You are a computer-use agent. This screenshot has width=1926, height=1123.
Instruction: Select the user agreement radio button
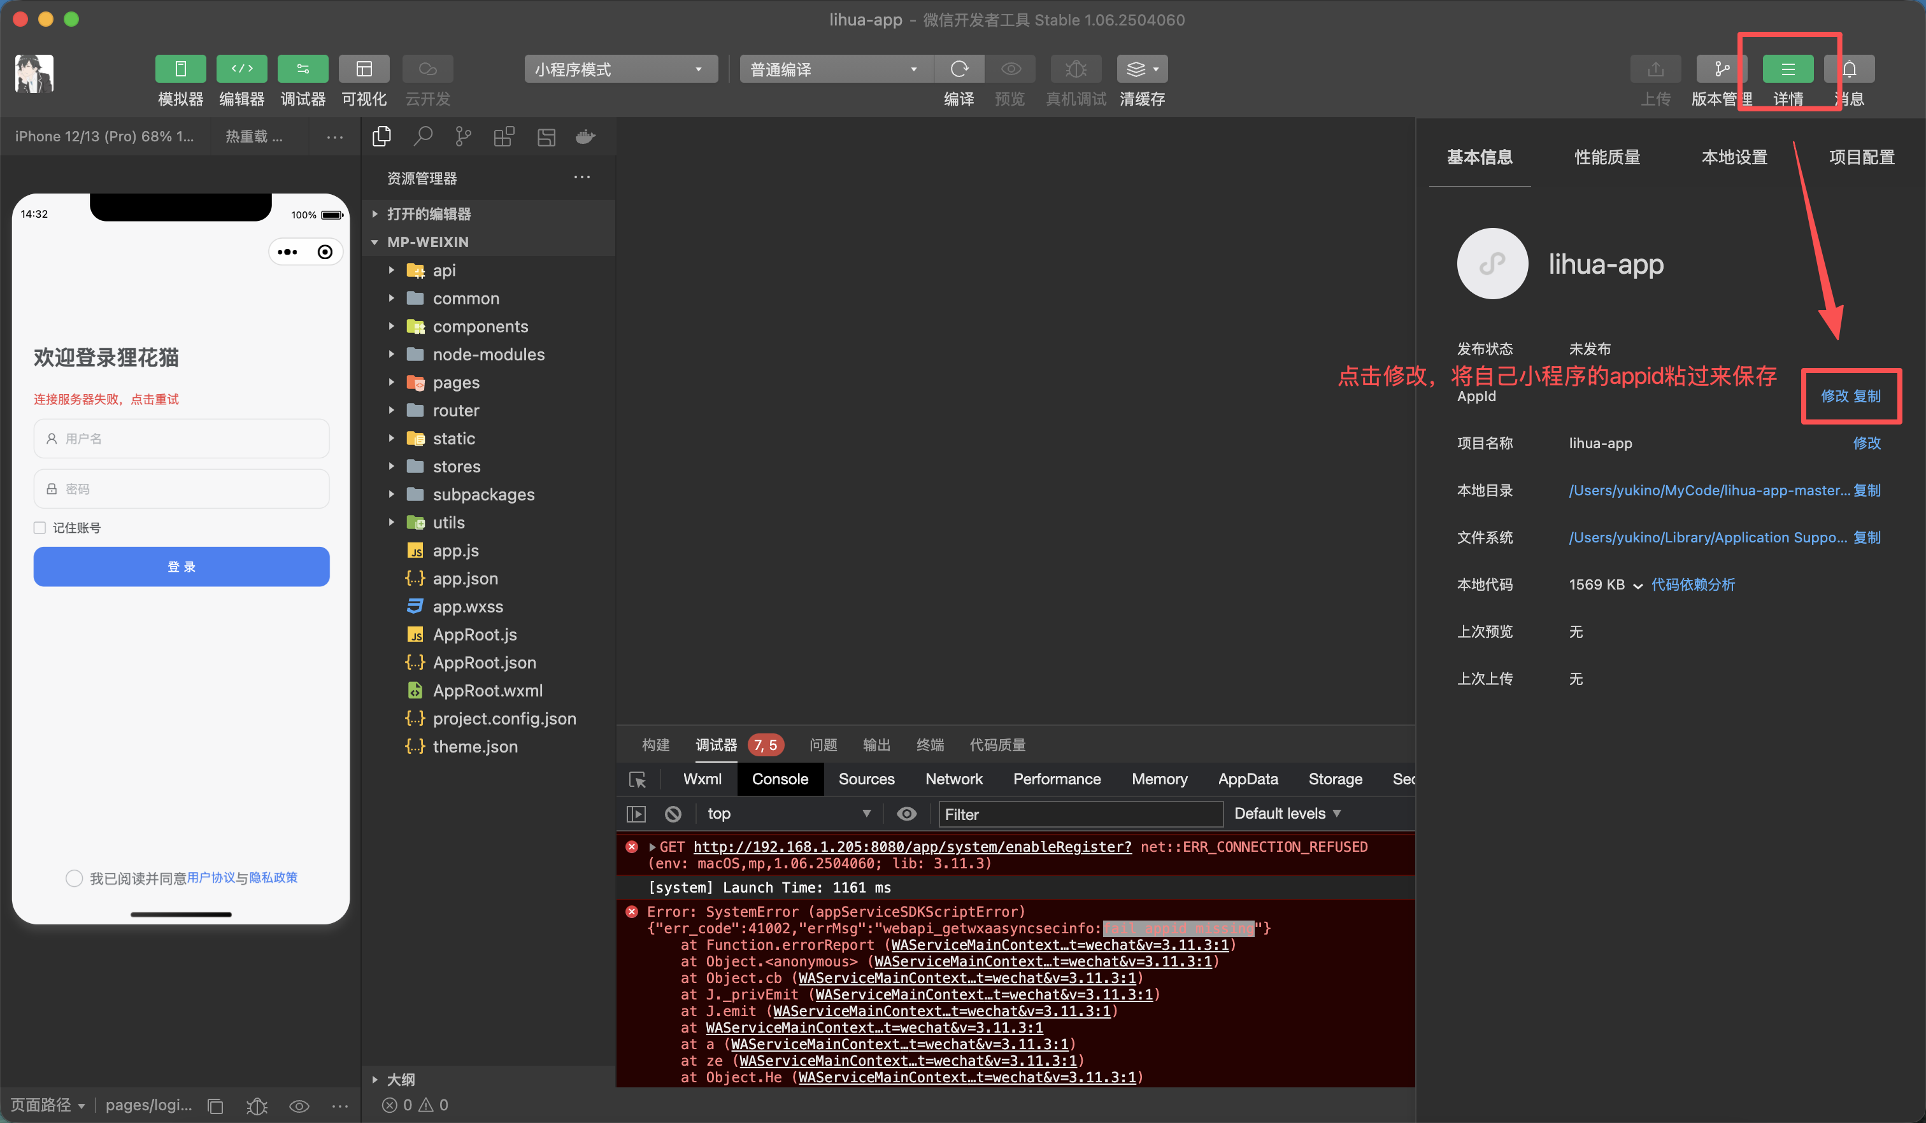[74, 878]
